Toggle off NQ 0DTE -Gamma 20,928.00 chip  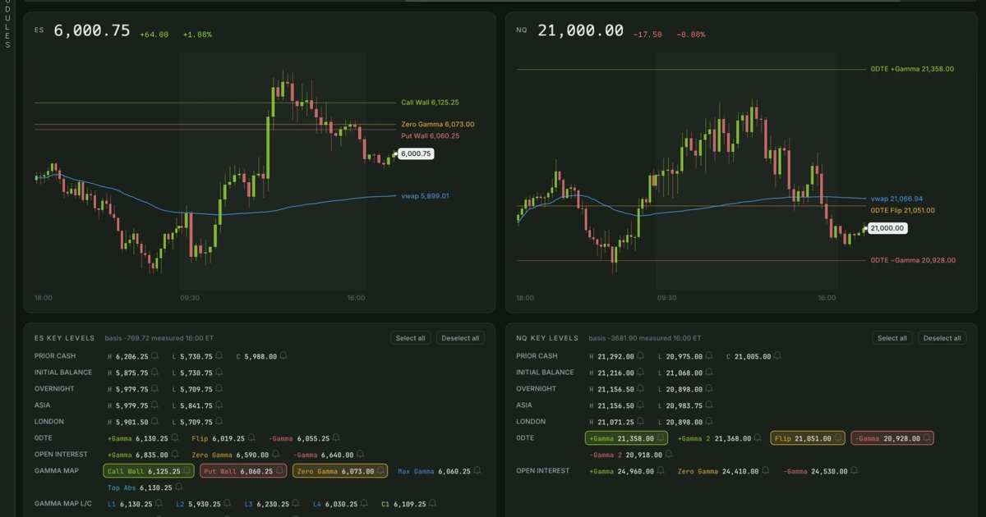892,438
